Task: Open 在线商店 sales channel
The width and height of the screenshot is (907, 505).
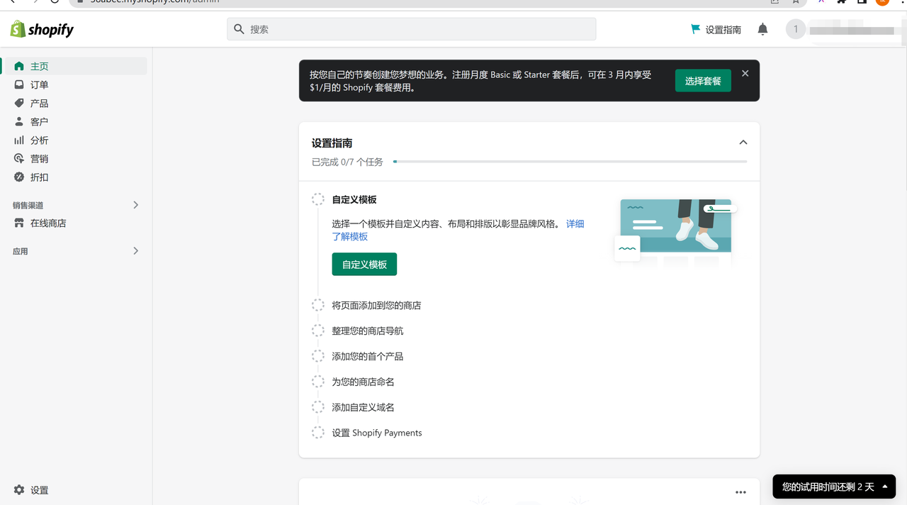Action: (48, 223)
